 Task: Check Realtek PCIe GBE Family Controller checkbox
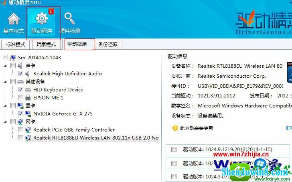pyautogui.click(x=20, y=130)
